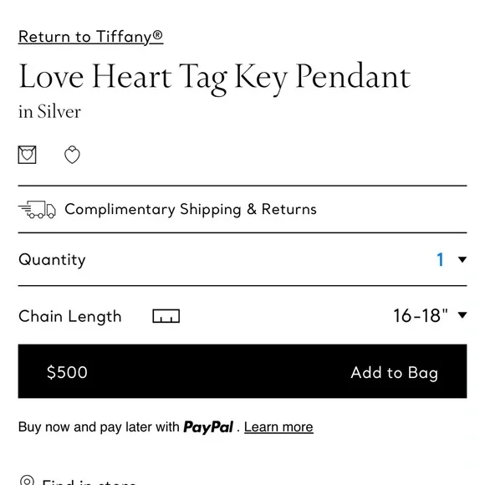Click the Chain Length label
Image resolution: width=485 pixels, height=485 pixels.
[70, 316]
